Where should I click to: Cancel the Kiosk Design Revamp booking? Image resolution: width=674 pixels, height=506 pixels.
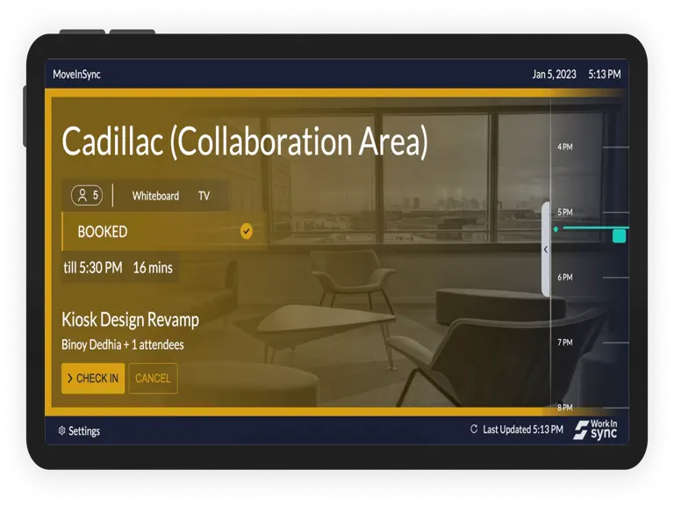tap(153, 379)
